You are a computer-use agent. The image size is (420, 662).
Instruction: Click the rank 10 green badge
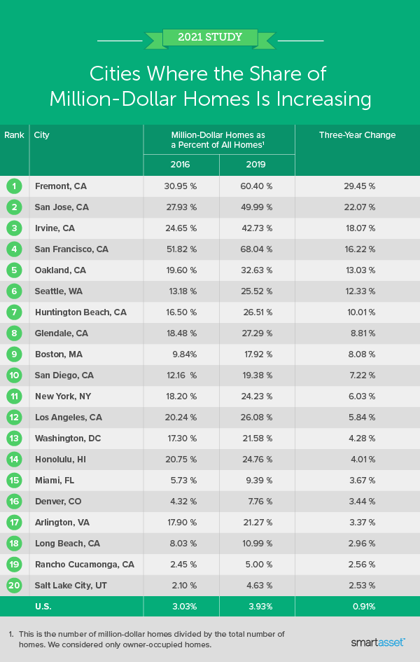point(14,375)
